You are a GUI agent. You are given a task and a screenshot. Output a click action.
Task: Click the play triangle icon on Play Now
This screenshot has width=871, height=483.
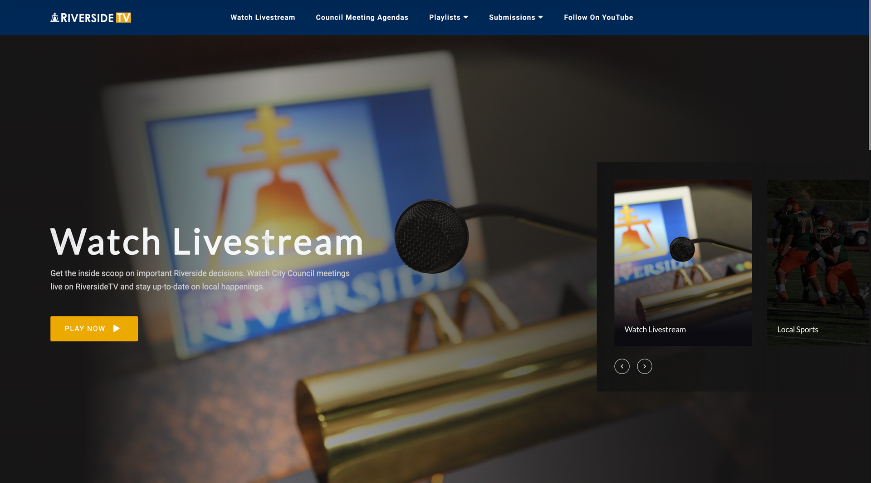click(117, 328)
